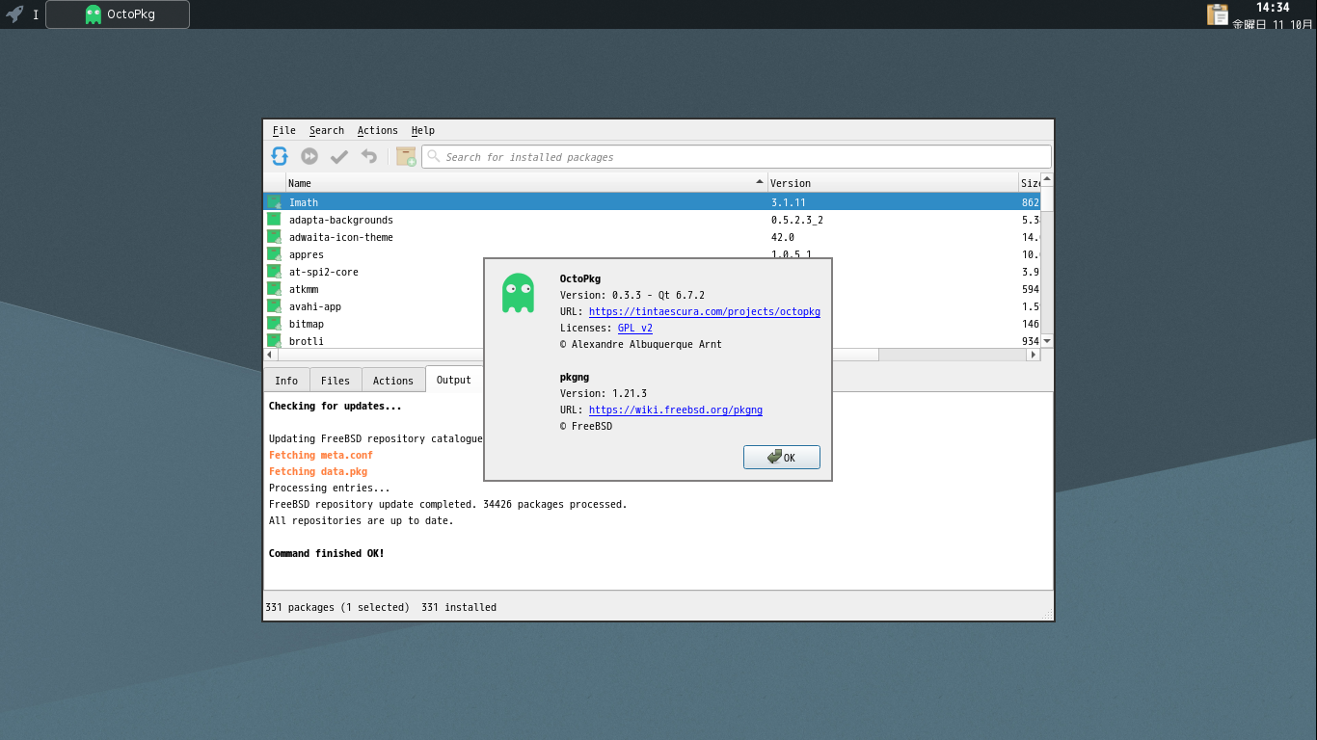Click the Upgrade fast-forward toolbar icon

309,156
